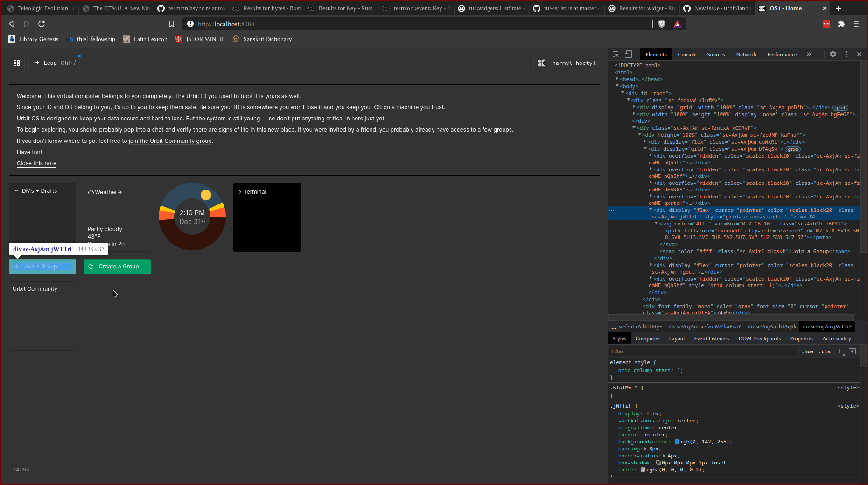This screenshot has width=868, height=485.
Task: Click the Leap Ctrl+/ button
Action: [x=54, y=63]
